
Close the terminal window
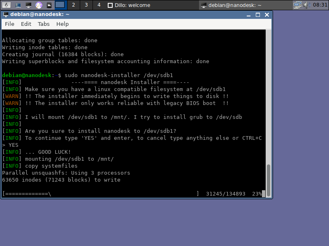coord(267,15)
